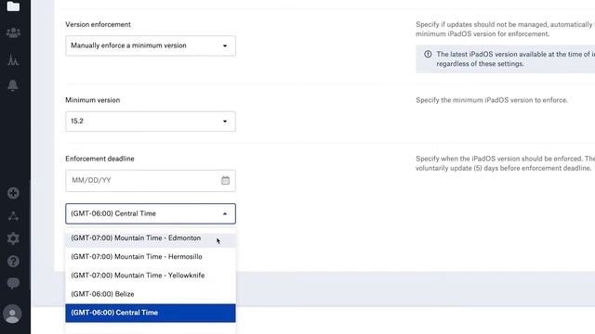This screenshot has width=595, height=334.
Task: Open the activity chart sidebar icon
Action: point(13,59)
